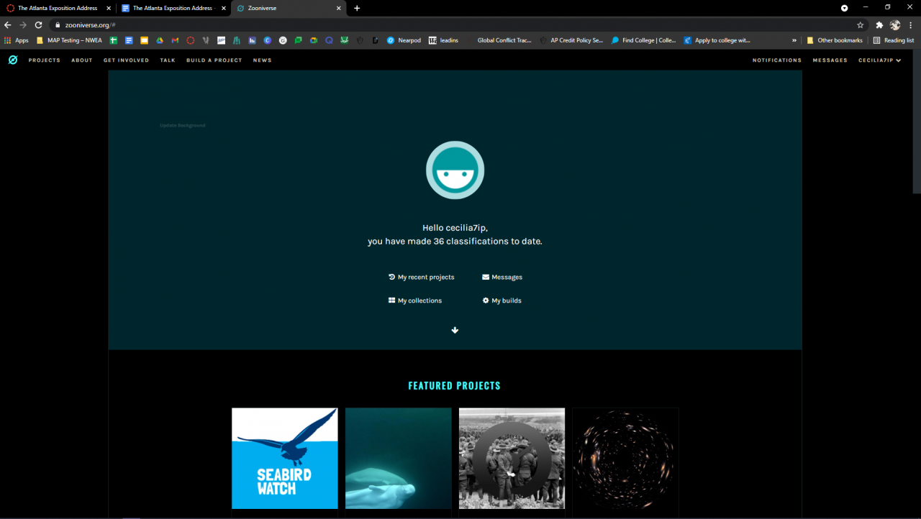Viewport: 921px width, 519px height.
Task: Open the Seabird Watch project thumbnail
Action: point(285,459)
